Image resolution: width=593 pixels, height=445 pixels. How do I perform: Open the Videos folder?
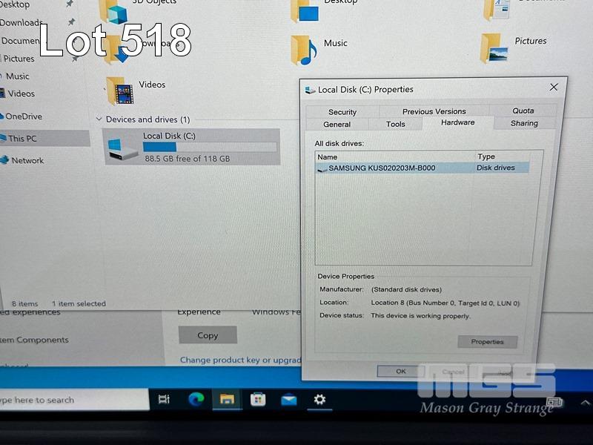119,91
